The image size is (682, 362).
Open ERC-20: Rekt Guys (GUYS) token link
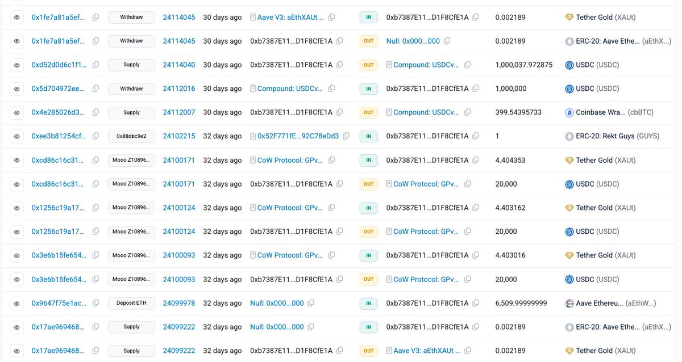618,137
